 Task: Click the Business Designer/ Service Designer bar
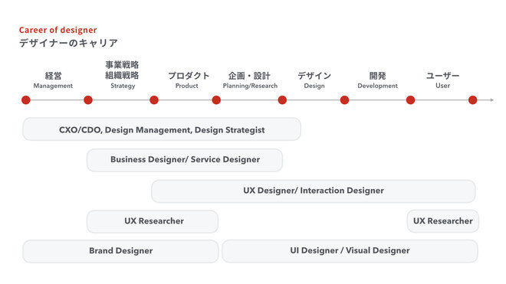click(185, 160)
